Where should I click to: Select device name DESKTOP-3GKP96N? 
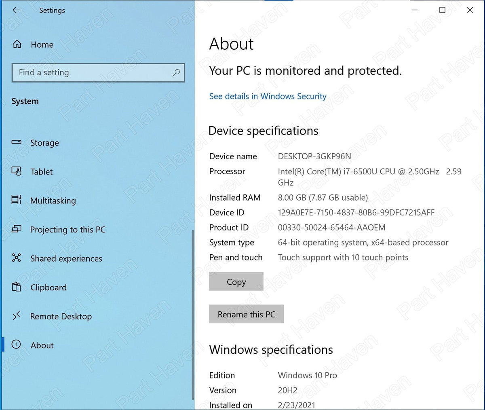click(x=314, y=156)
